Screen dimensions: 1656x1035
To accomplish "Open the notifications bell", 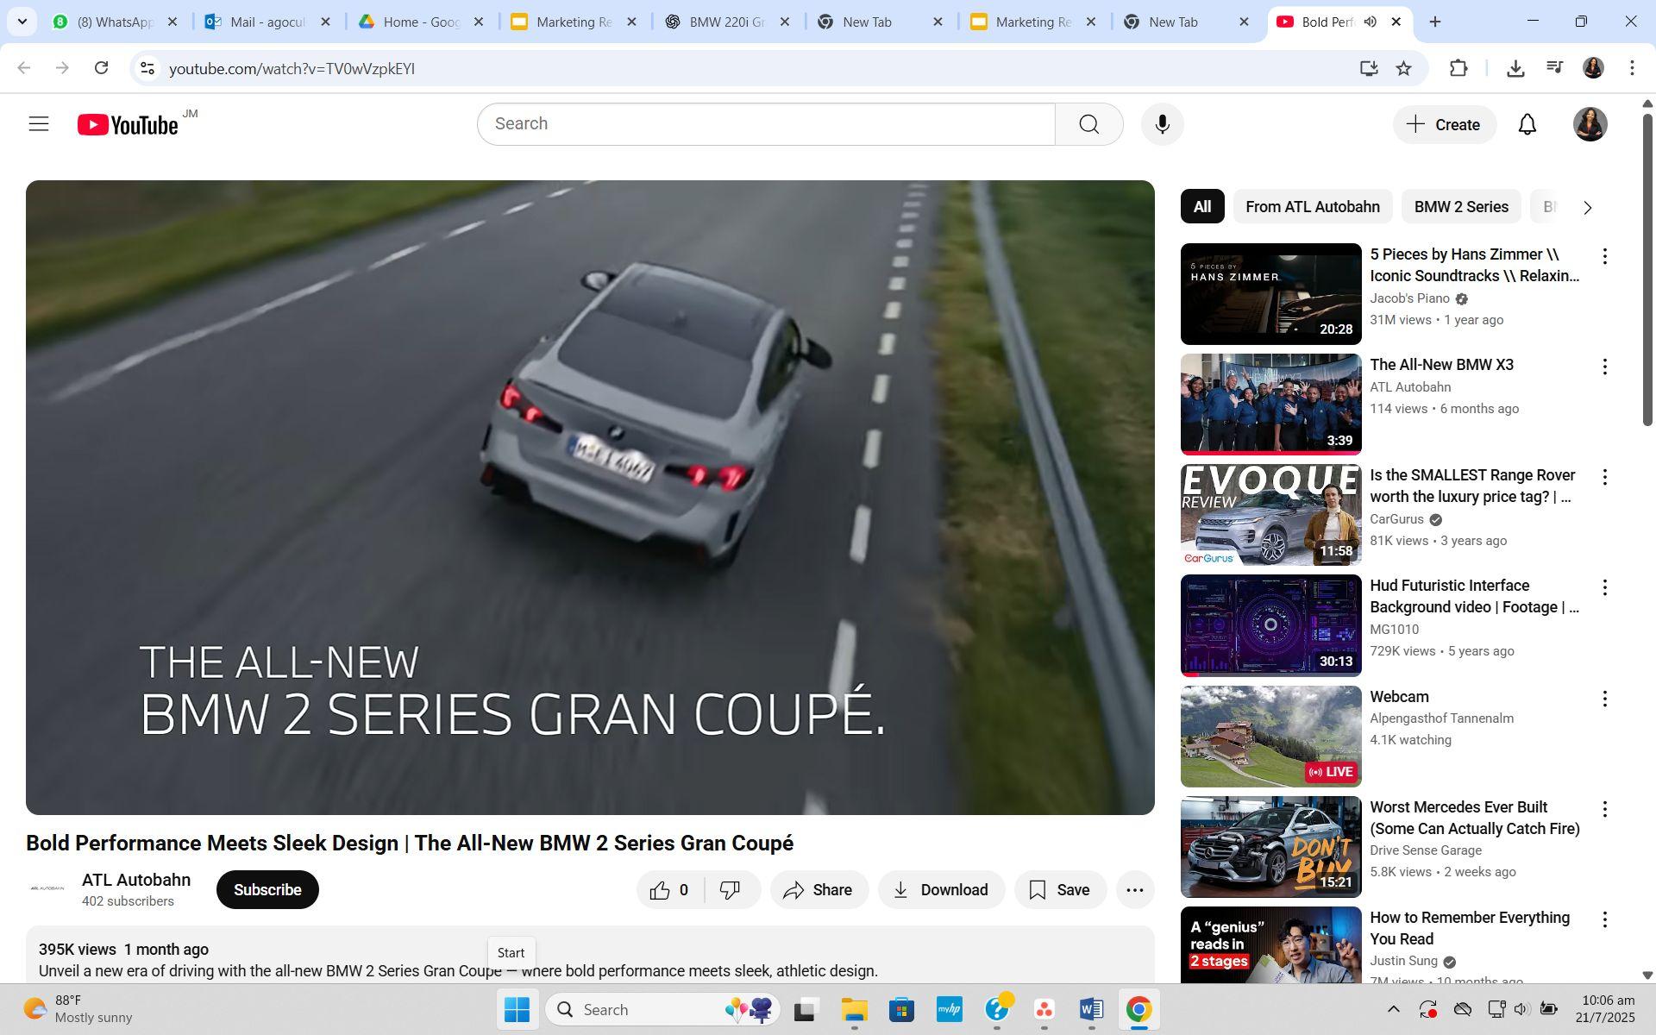I will click(x=1527, y=124).
